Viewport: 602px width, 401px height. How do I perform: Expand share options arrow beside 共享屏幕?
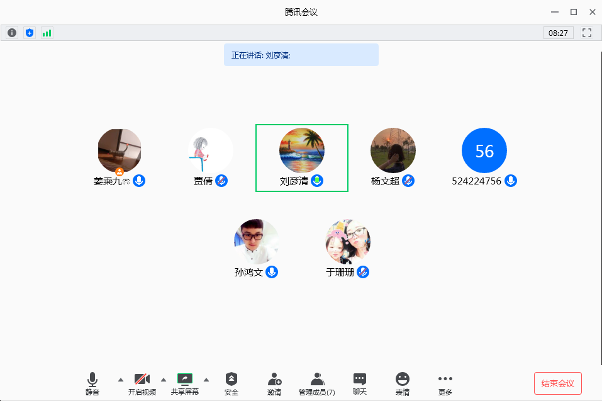pyautogui.click(x=206, y=379)
